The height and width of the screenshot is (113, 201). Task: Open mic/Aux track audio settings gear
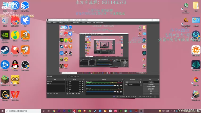121,86
